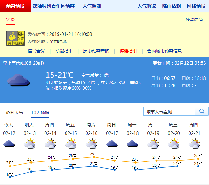Click the 预警详情 link
Screen dimensions: 209x185
pos(194,19)
